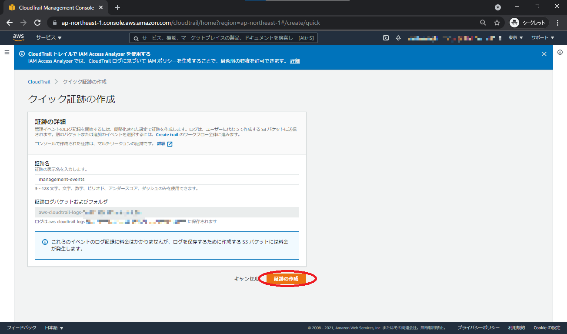Click the site lock icon in address bar
The width and height of the screenshot is (567, 334).
pos(55,23)
